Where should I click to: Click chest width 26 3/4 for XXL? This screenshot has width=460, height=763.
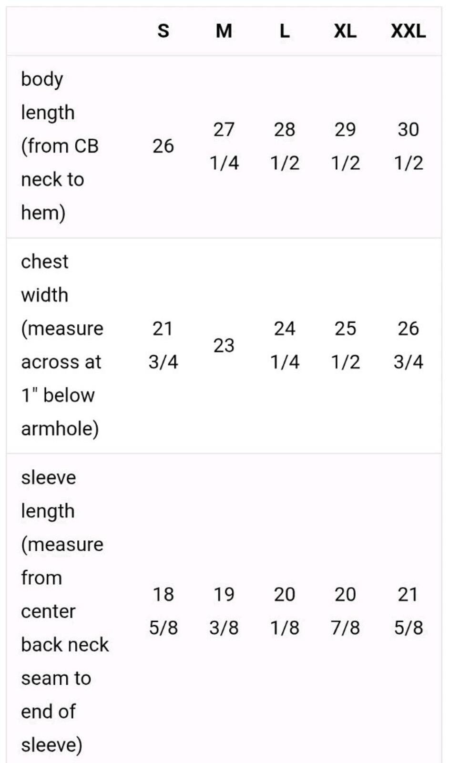click(x=409, y=345)
